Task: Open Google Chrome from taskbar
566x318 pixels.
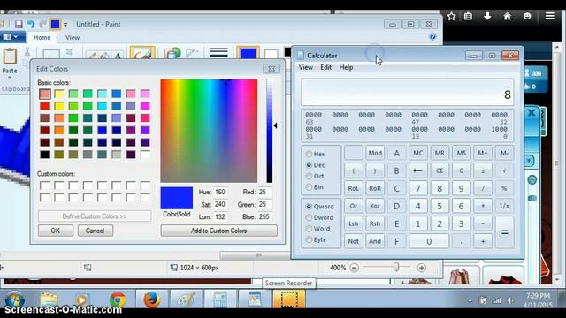Action: pyautogui.click(x=118, y=299)
